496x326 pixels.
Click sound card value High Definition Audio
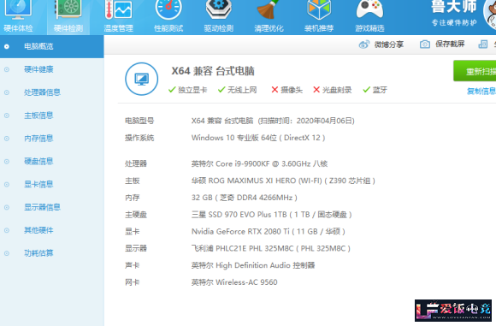253,265
